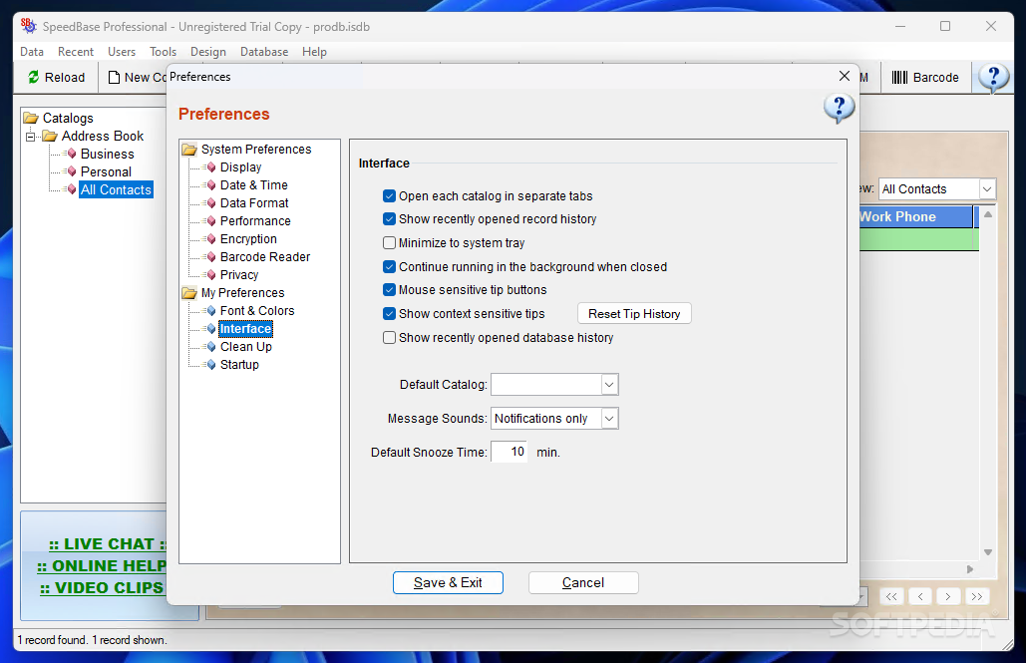The image size is (1026, 663).
Task: Select Clean Up preferences
Action: tap(246, 347)
